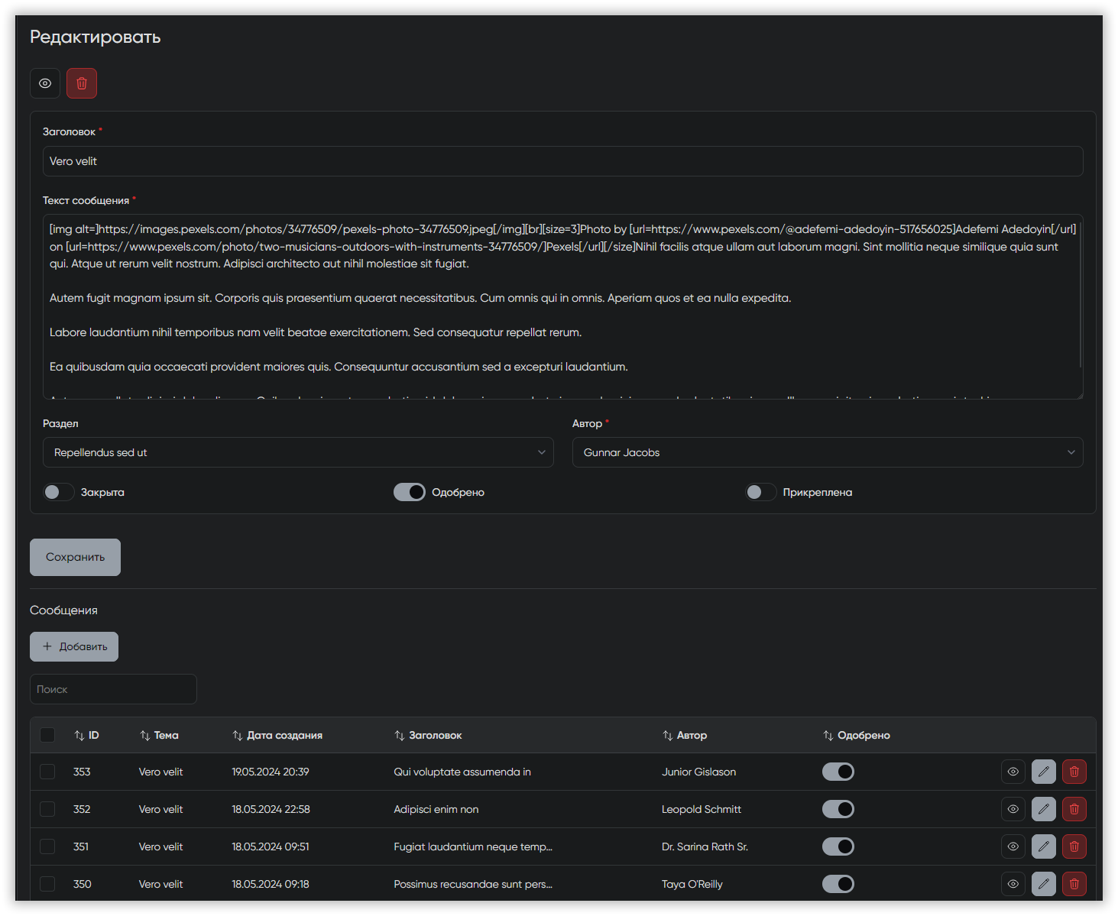Delete message 353 using trash icon

[1074, 772]
